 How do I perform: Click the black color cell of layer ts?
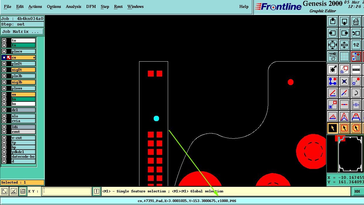pyautogui.click(x=9, y=45)
